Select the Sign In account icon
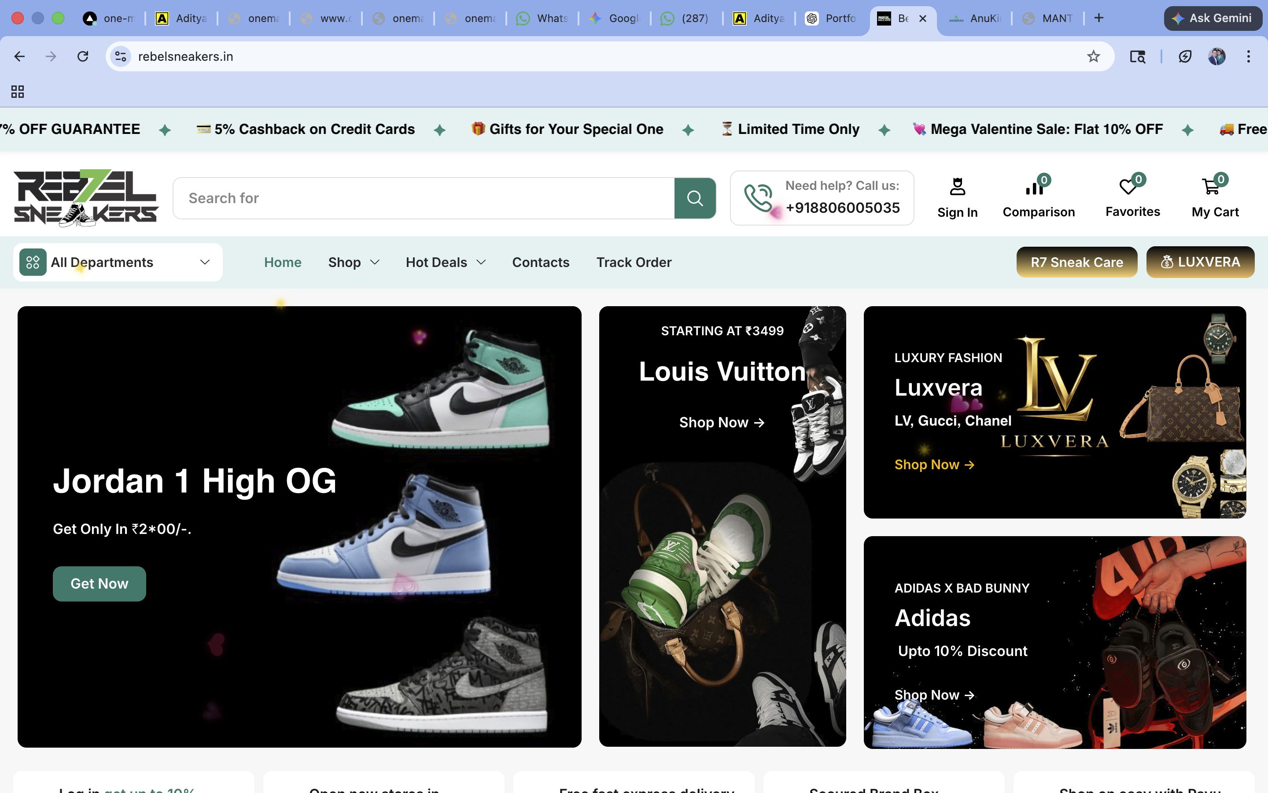Image resolution: width=1268 pixels, height=793 pixels. [x=957, y=187]
